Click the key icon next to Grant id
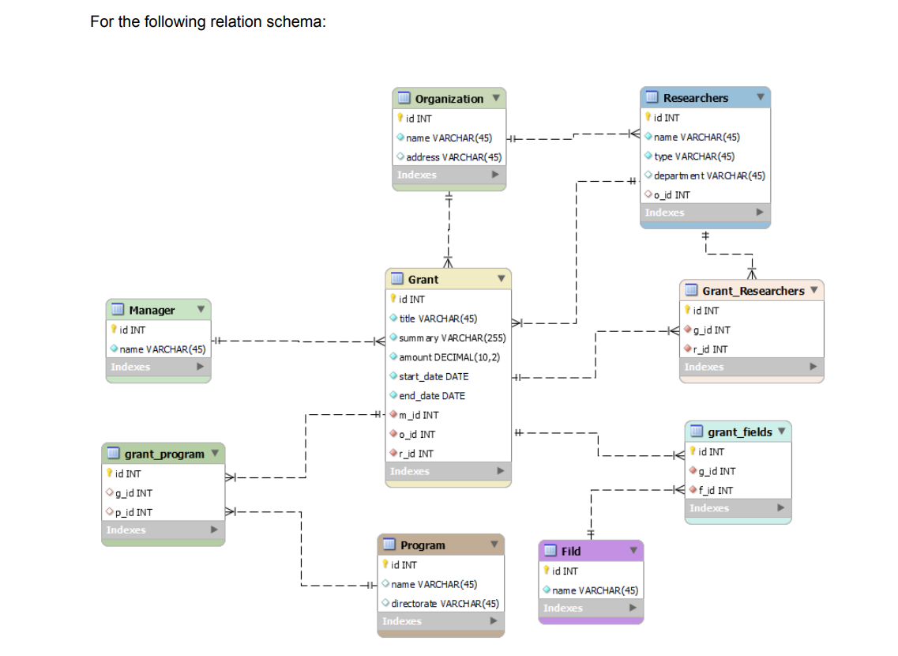This screenshot has height=656, width=898. click(x=393, y=298)
